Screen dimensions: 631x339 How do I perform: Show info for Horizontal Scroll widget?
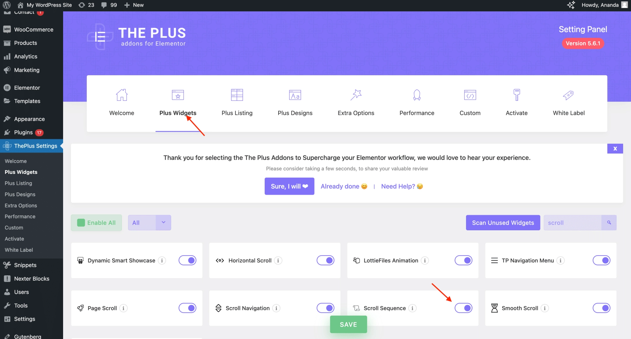tap(278, 261)
